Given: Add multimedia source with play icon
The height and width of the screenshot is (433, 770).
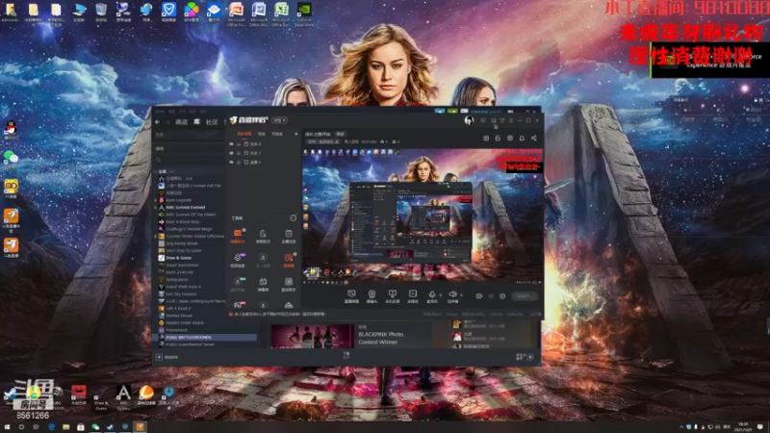Looking at the screenshot, I should point(413,295).
